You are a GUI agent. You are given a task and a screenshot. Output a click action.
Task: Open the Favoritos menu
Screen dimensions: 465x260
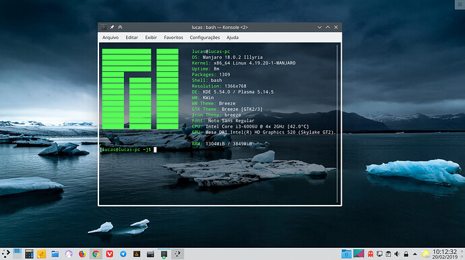[173, 38]
